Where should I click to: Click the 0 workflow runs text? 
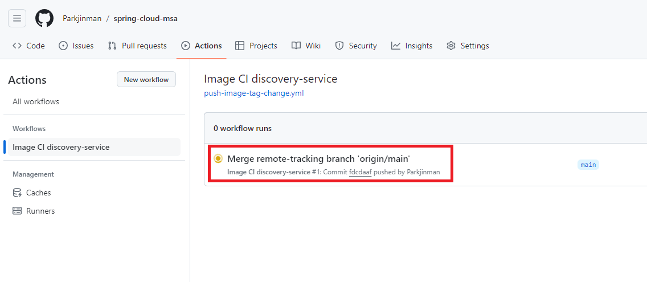point(243,128)
